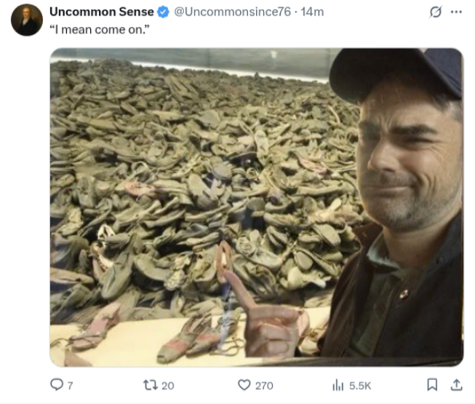Reply using the speech bubble icon
The height and width of the screenshot is (404, 475).
click(x=57, y=385)
